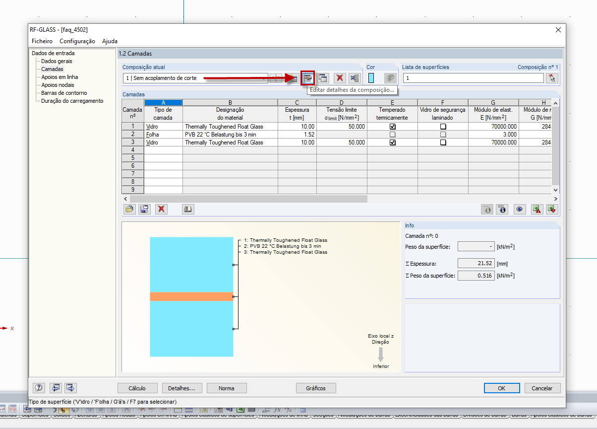597x429 pixels.
Task: Uncheck Temperado termicamente for layer 3
Action: (392, 143)
